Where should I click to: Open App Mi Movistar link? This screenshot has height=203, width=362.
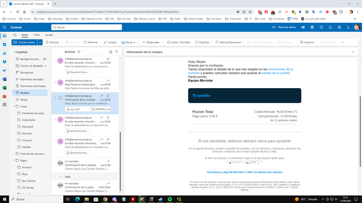click(233, 172)
